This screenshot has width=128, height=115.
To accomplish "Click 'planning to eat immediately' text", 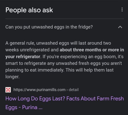I will point(35,70).
